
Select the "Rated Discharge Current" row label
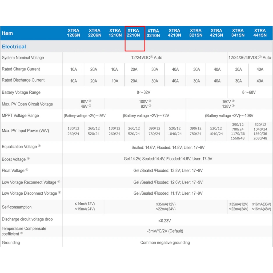coord(23,80)
